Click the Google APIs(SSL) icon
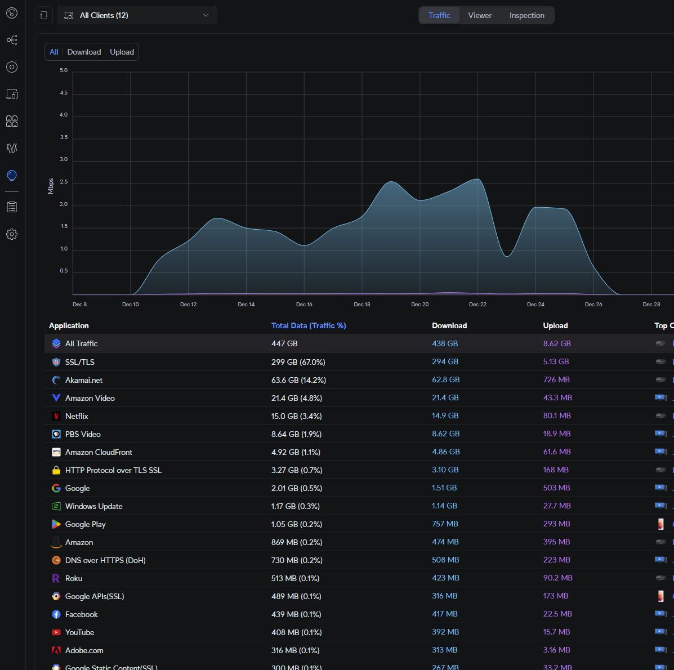 tap(56, 596)
